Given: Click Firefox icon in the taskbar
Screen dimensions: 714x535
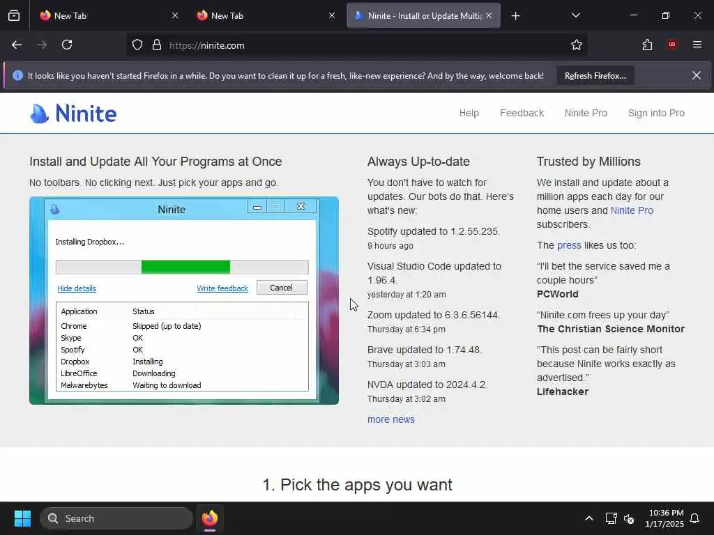Looking at the screenshot, I should point(209,518).
